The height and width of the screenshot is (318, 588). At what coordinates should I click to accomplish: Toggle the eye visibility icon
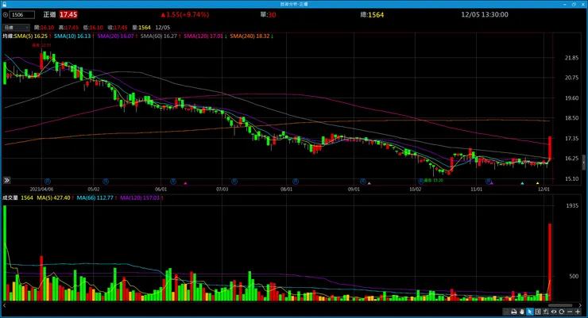[554, 312]
